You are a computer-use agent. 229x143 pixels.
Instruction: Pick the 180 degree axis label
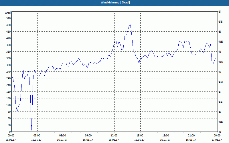pyautogui.click(x=9, y=92)
